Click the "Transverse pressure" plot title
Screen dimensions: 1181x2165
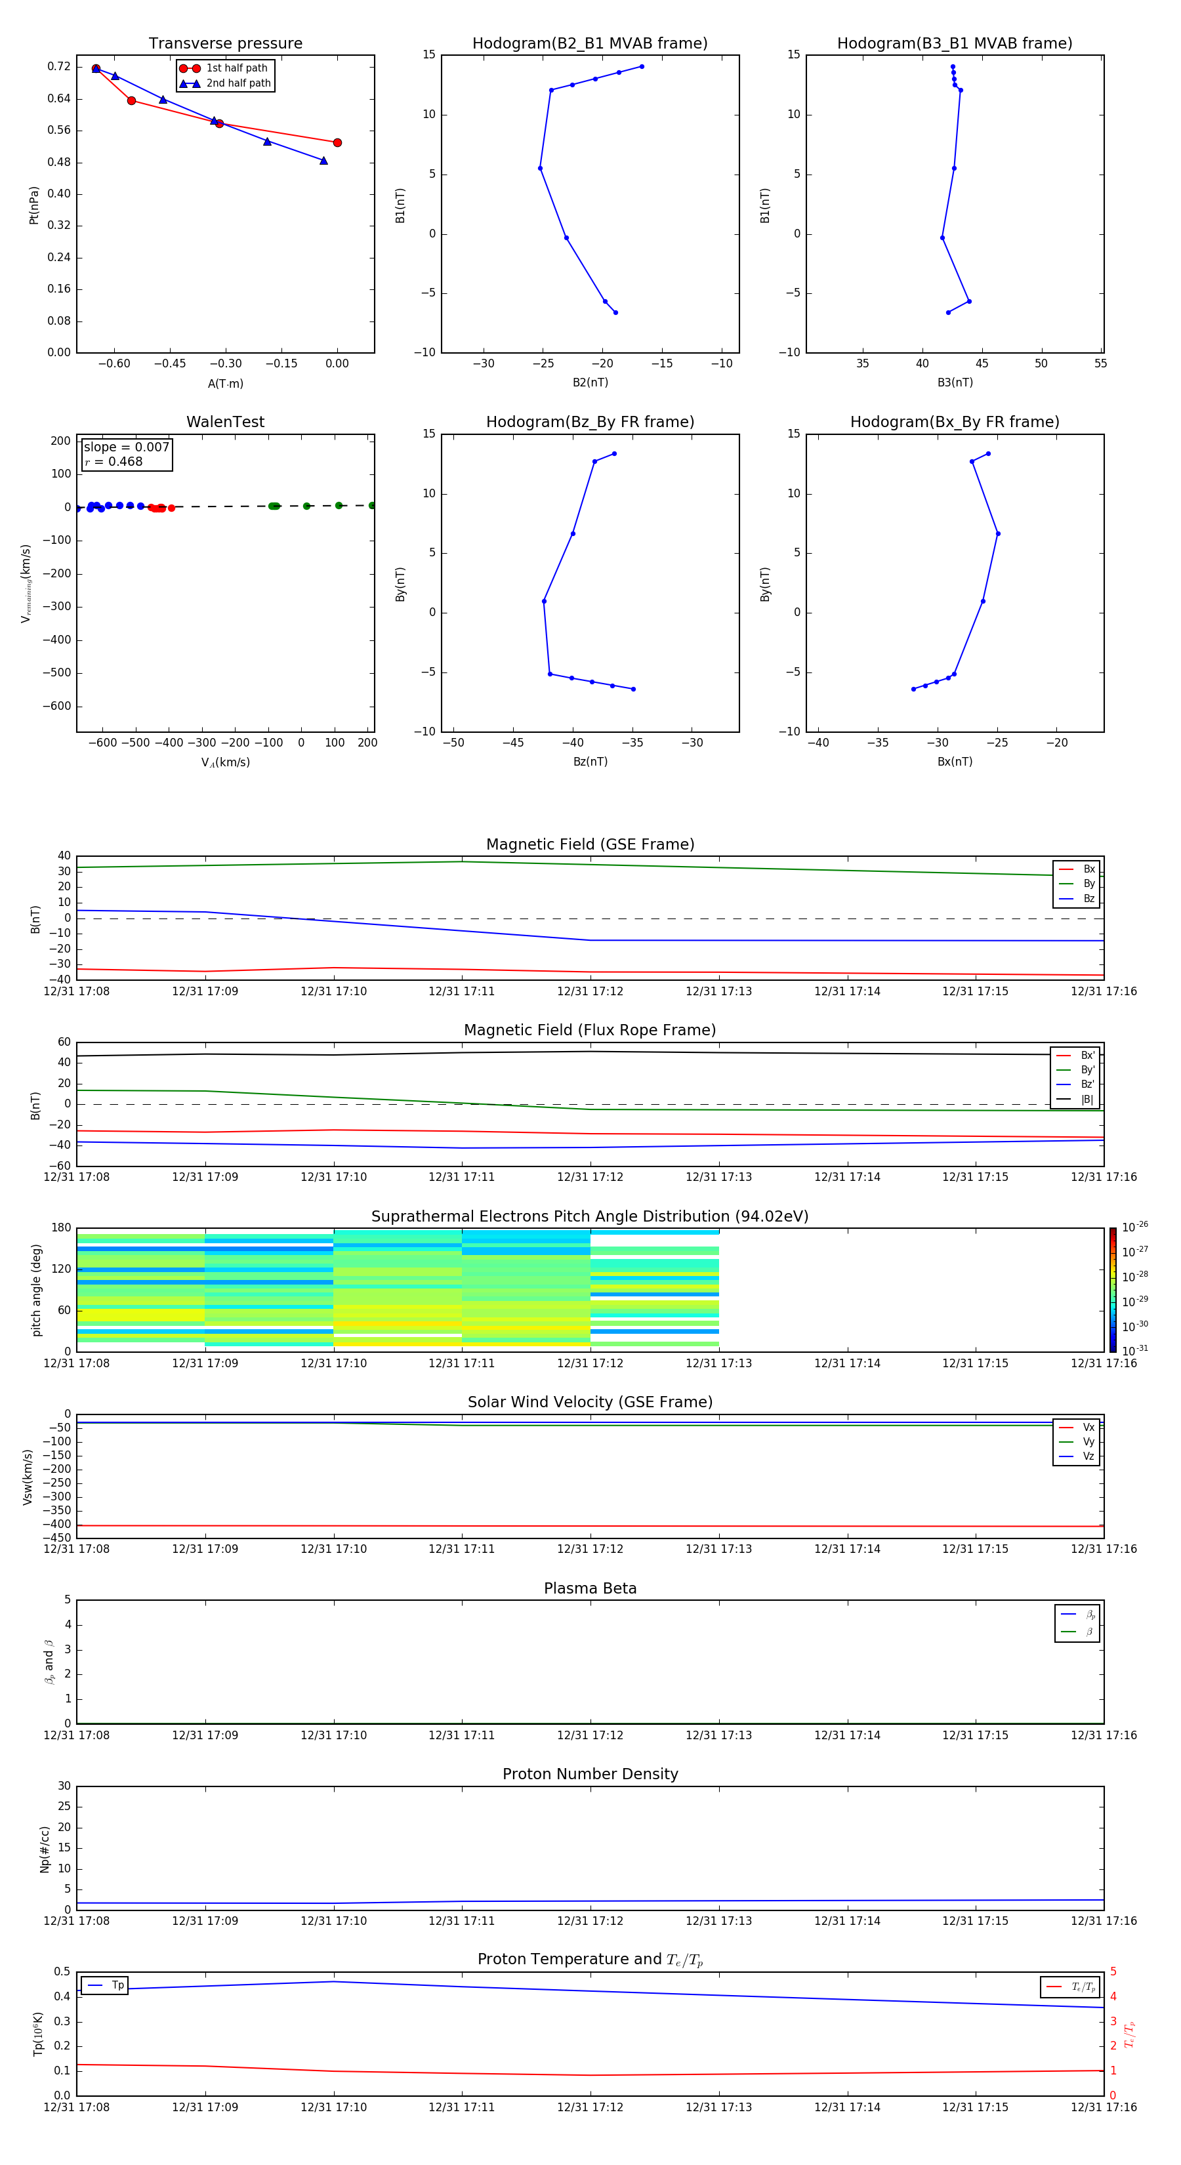pyautogui.click(x=225, y=44)
